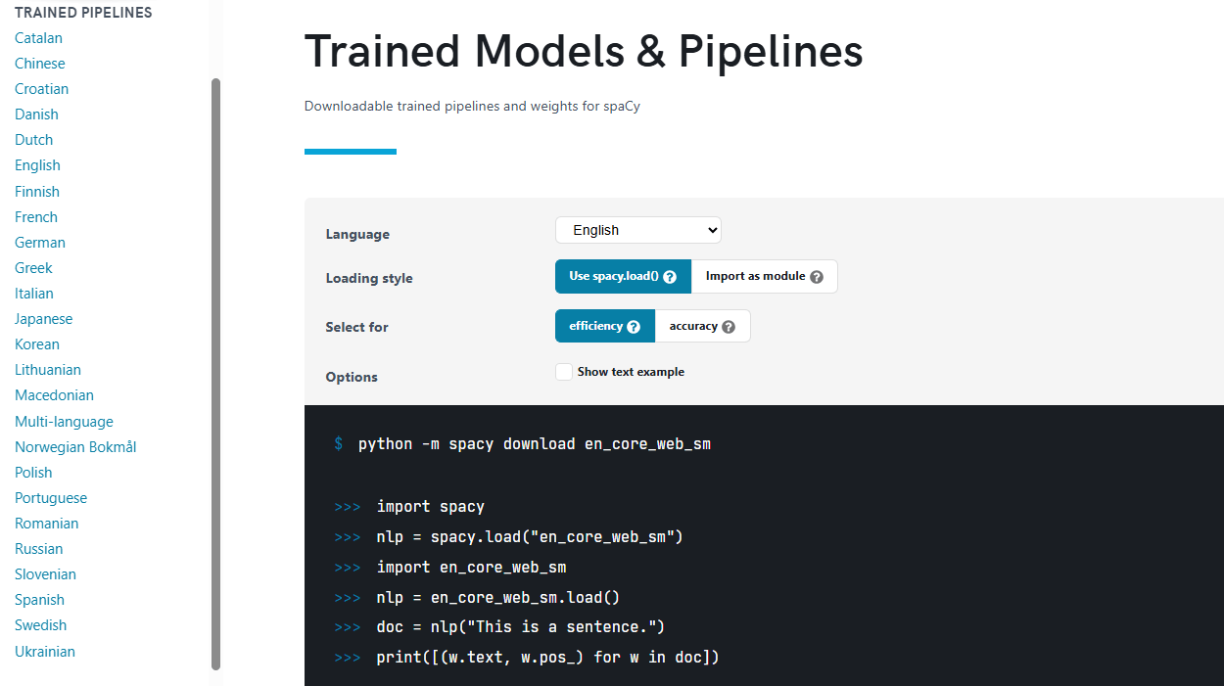Click the en_core_web_sm.load() code line
1224x686 pixels.
[x=498, y=597]
